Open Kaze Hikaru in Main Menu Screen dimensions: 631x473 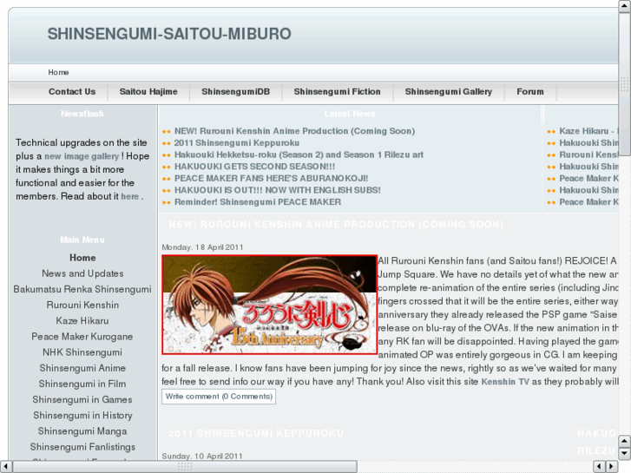[82, 320]
